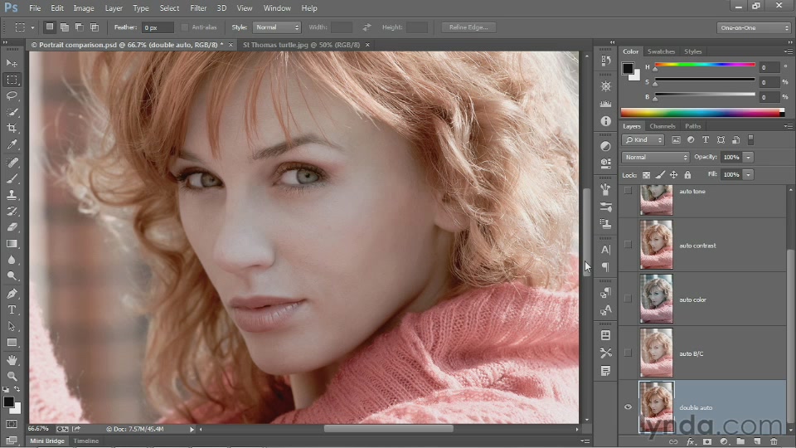Click the hue slider in Color panel
The image size is (796, 448).
coord(705,65)
